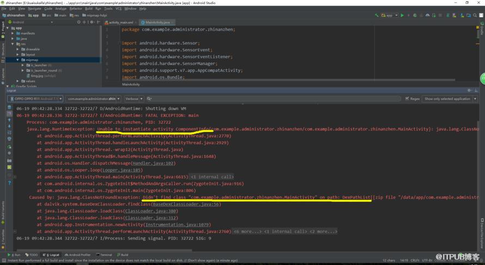Screen dimensions: 485x265
Task: Open the process dropdown com.example.administrator.zhin
Action: point(93,99)
